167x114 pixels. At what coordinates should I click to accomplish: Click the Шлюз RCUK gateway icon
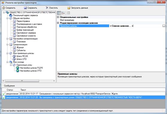point(14,56)
